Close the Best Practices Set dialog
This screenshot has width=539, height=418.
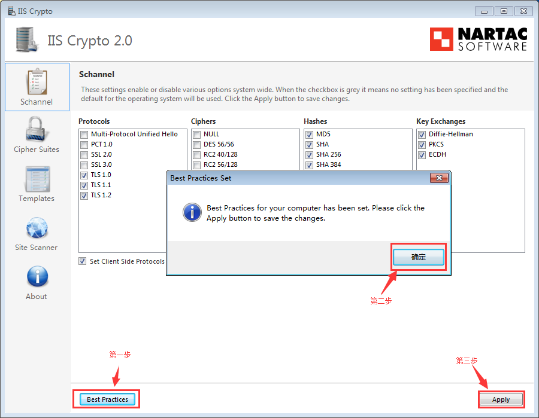439,178
